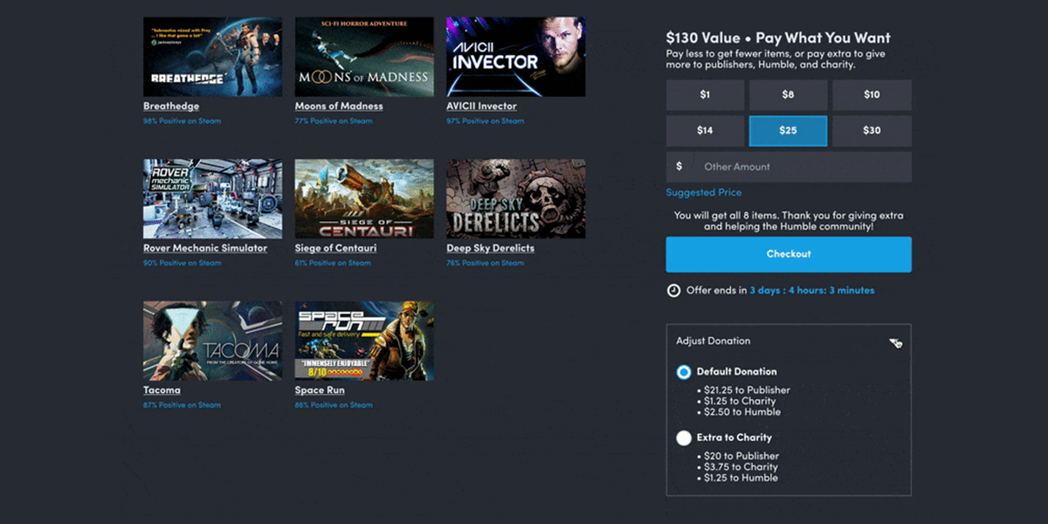Click '87% Positive on Steam' under Tacoma
The width and height of the screenshot is (1048, 524).
tap(183, 405)
